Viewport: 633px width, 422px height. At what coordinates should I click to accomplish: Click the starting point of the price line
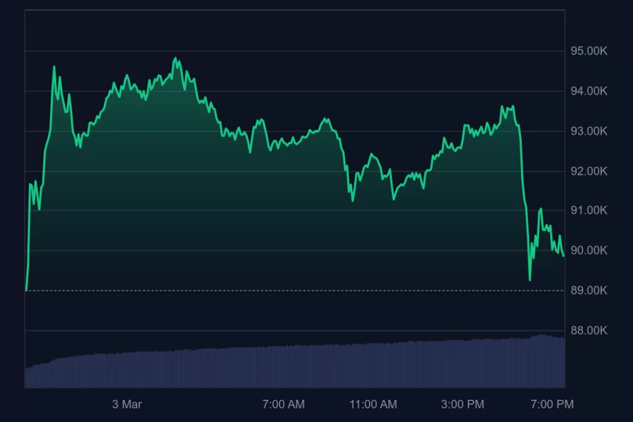(x=26, y=289)
